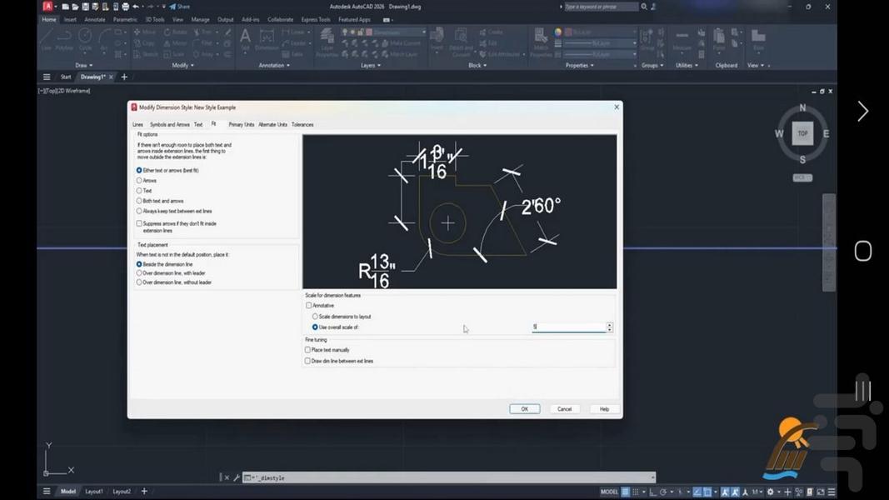This screenshot has height=500, width=889.
Task: Click the Match Properties icon
Action: click(541, 39)
